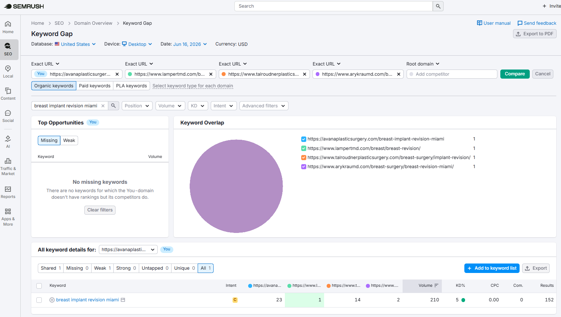
Task: Click Clear filters button
Action: 100,210
